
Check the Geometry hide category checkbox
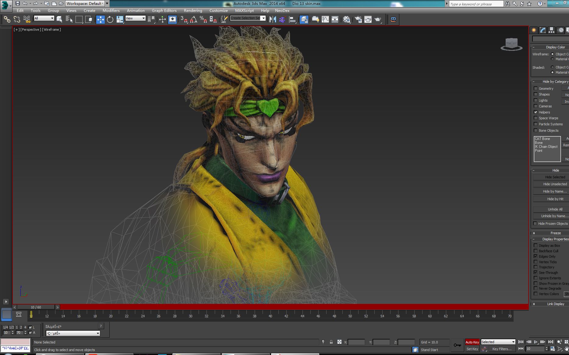[x=535, y=89]
